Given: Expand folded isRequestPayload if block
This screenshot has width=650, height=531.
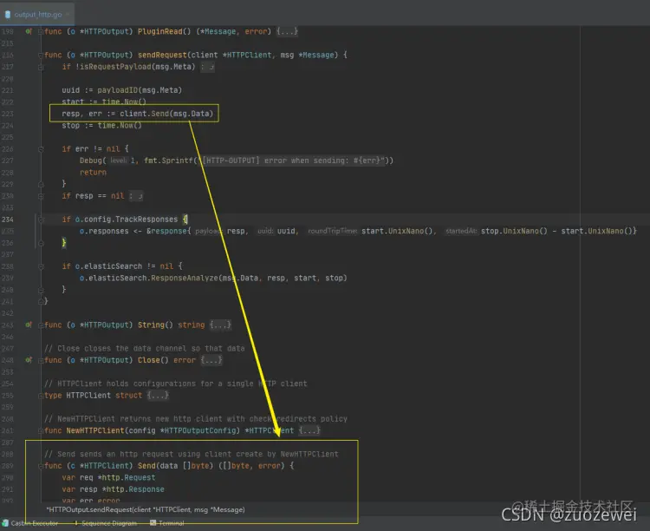Looking at the screenshot, I should (208, 67).
